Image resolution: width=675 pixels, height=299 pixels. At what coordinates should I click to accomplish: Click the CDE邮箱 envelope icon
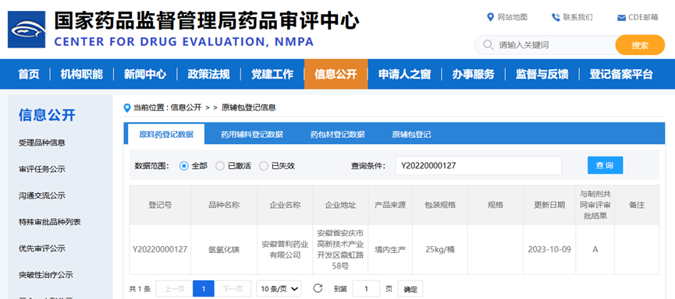point(621,18)
